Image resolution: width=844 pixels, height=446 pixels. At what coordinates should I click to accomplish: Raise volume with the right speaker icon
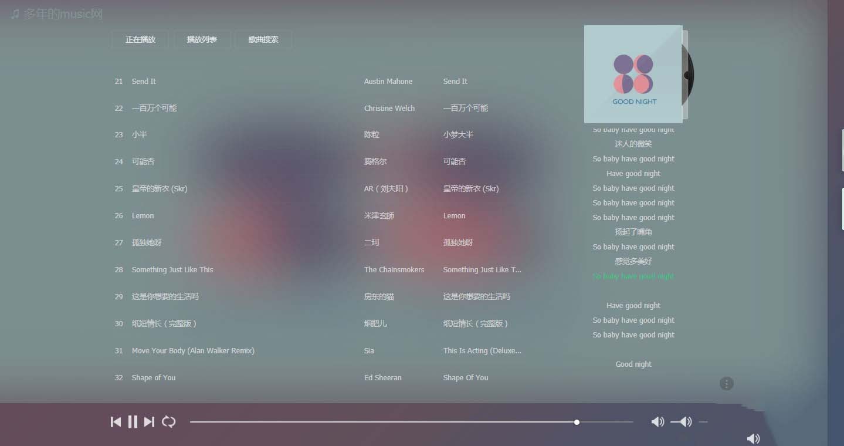click(684, 421)
